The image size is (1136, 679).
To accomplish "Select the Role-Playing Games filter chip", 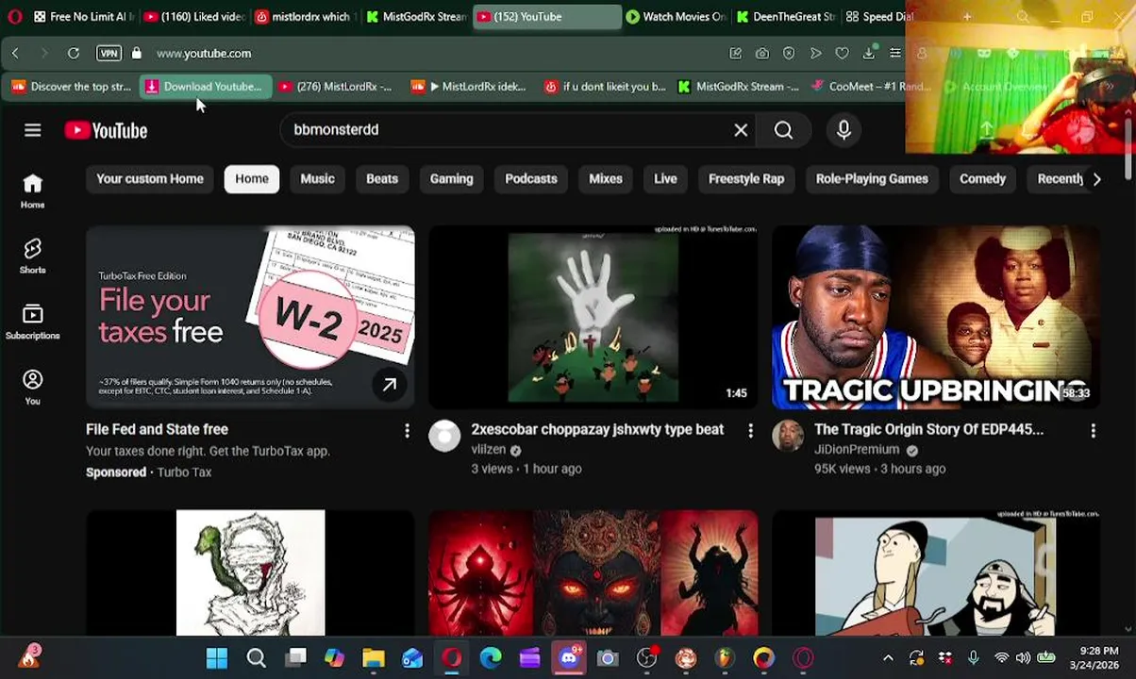I will (x=872, y=178).
